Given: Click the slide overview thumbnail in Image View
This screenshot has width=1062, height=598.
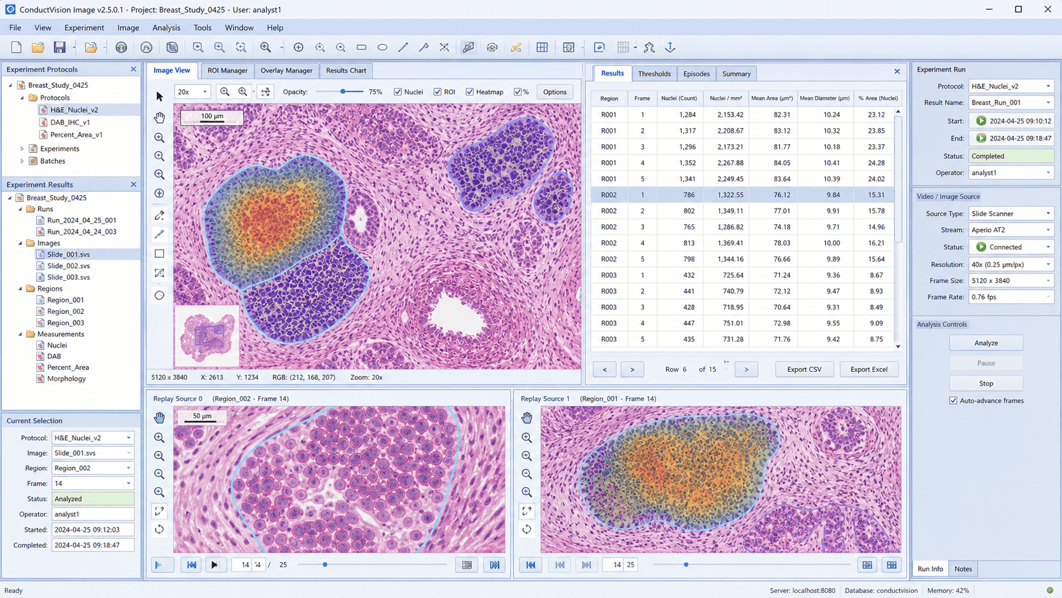Looking at the screenshot, I should pos(207,336).
